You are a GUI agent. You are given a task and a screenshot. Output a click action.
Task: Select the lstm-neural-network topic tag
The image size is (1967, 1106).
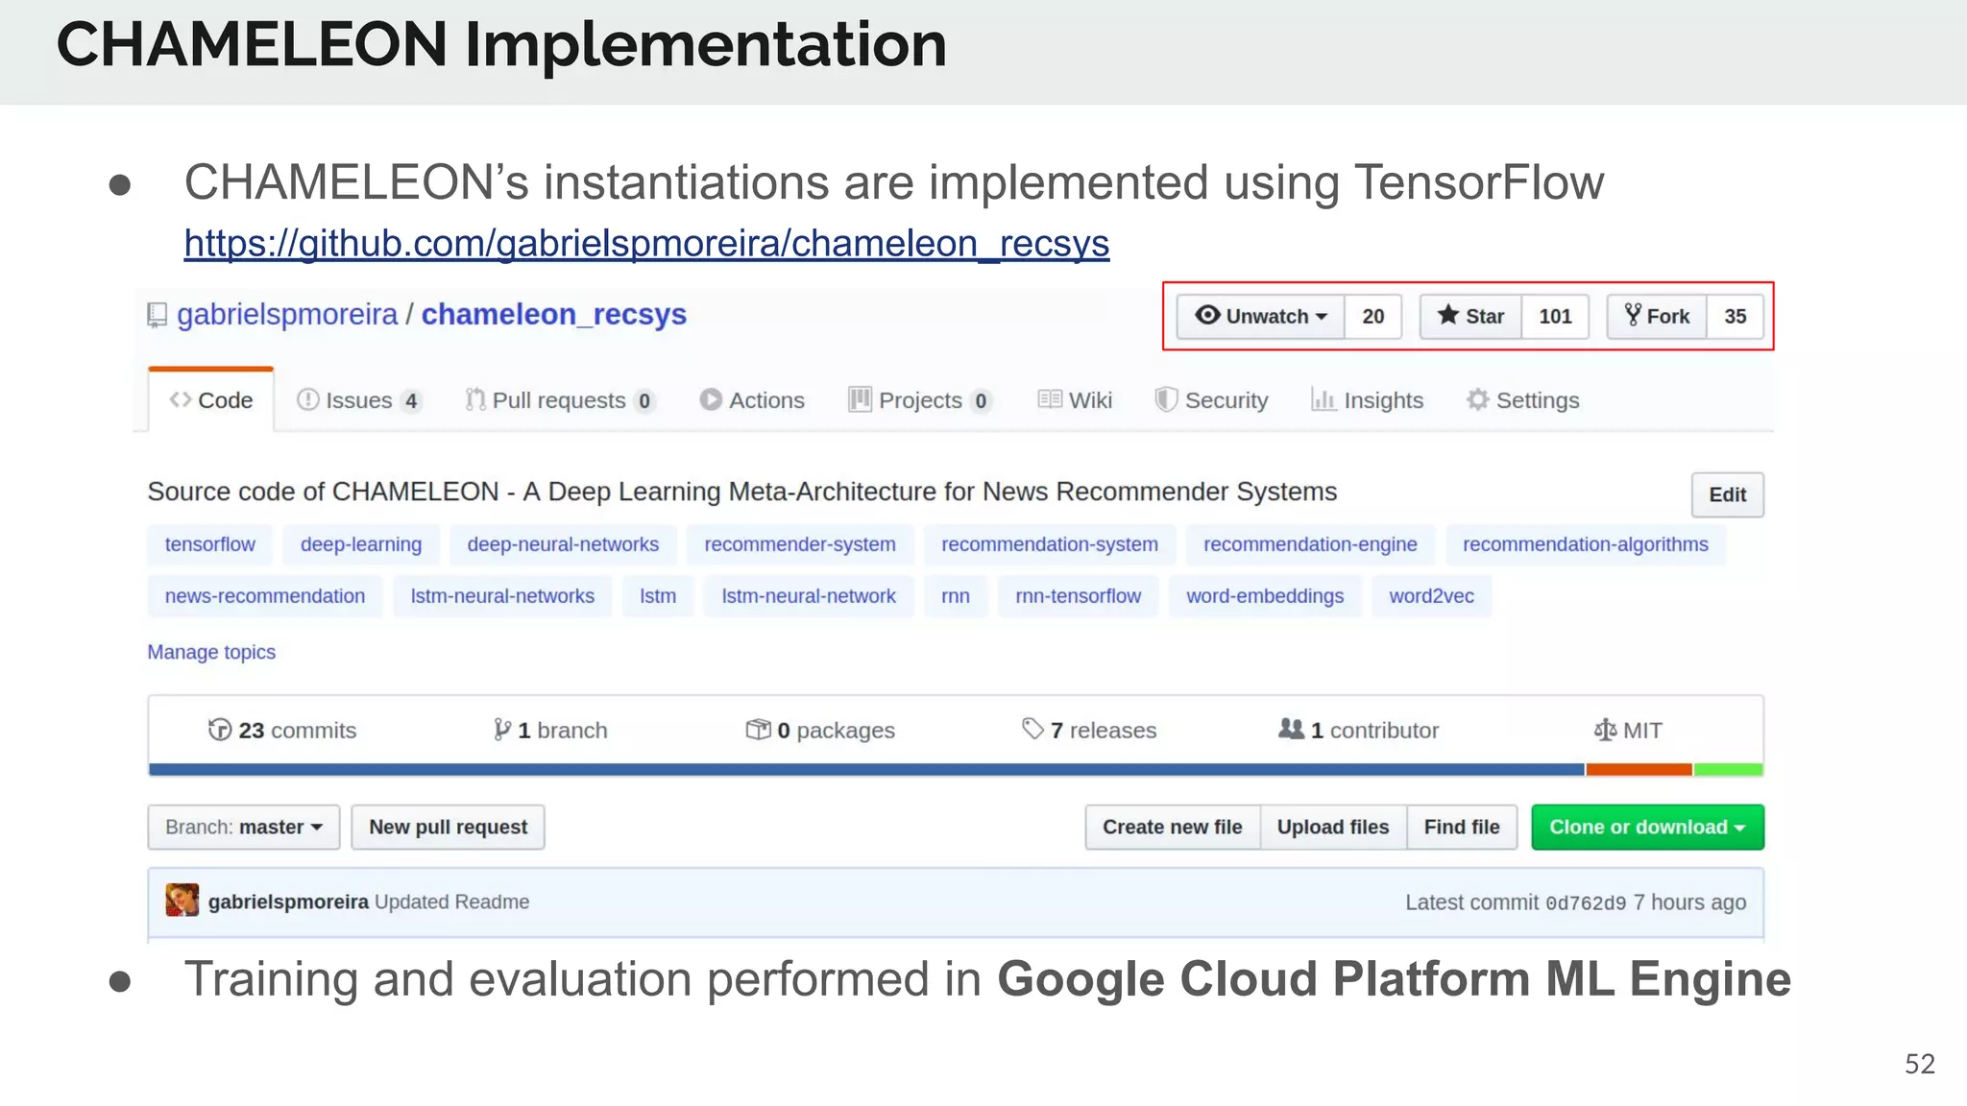(x=809, y=596)
